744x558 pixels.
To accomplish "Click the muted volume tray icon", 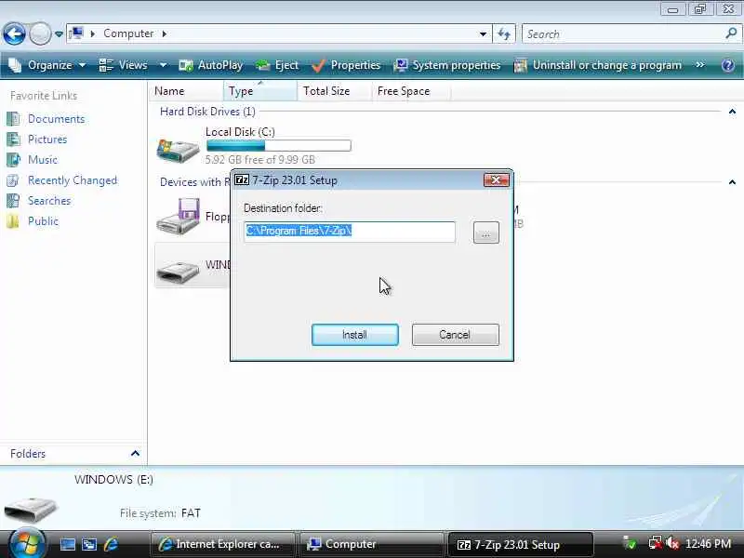I will tap(671, 543).
